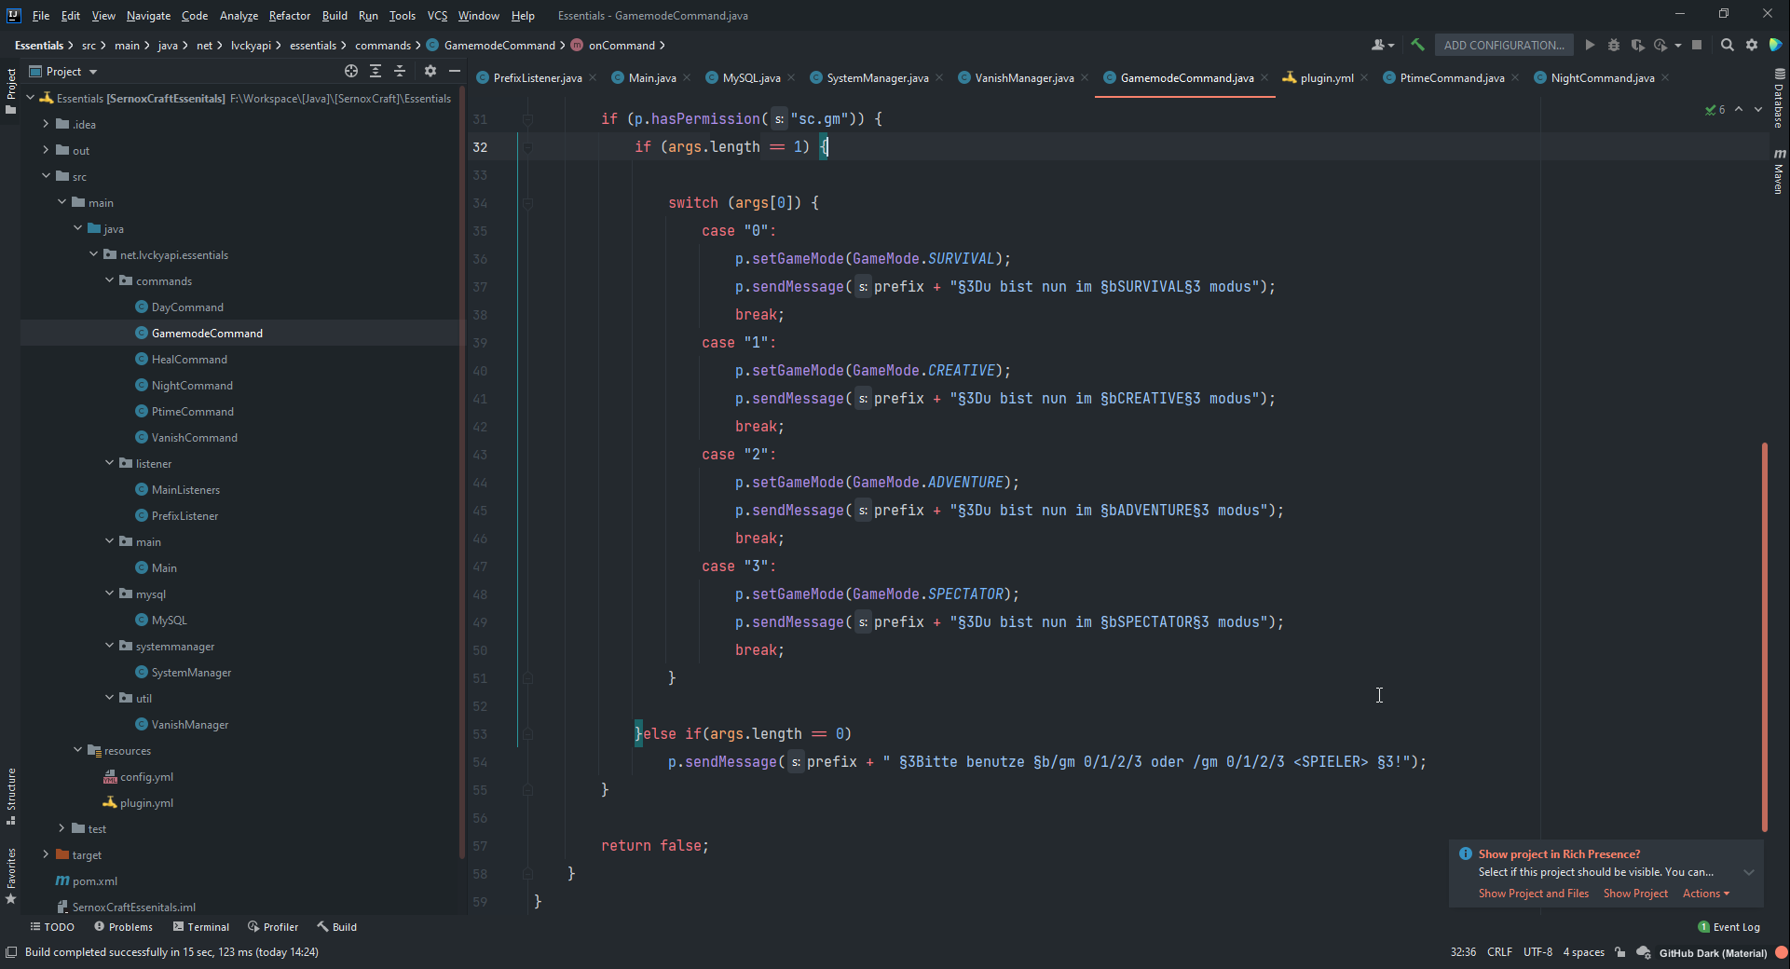The height and width of the screenshot is (969, 1790).
Task: Click the green Build Project hammer icon
Action: 1417,45
